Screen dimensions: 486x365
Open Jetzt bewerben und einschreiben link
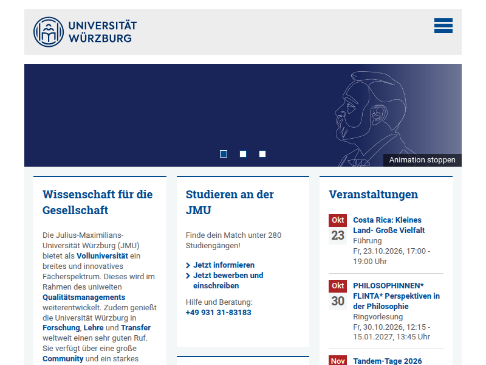click(228, 280)
